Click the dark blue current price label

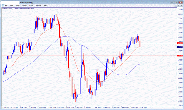pos(180,47)
